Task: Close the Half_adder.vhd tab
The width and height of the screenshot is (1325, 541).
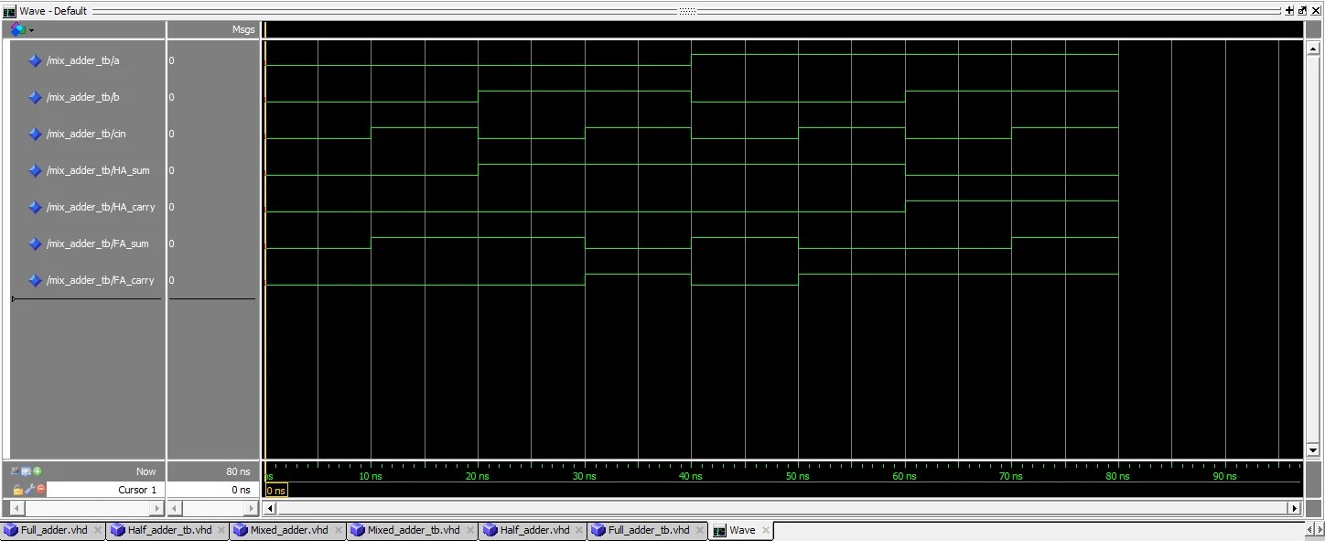Action: tap(579, 530)
